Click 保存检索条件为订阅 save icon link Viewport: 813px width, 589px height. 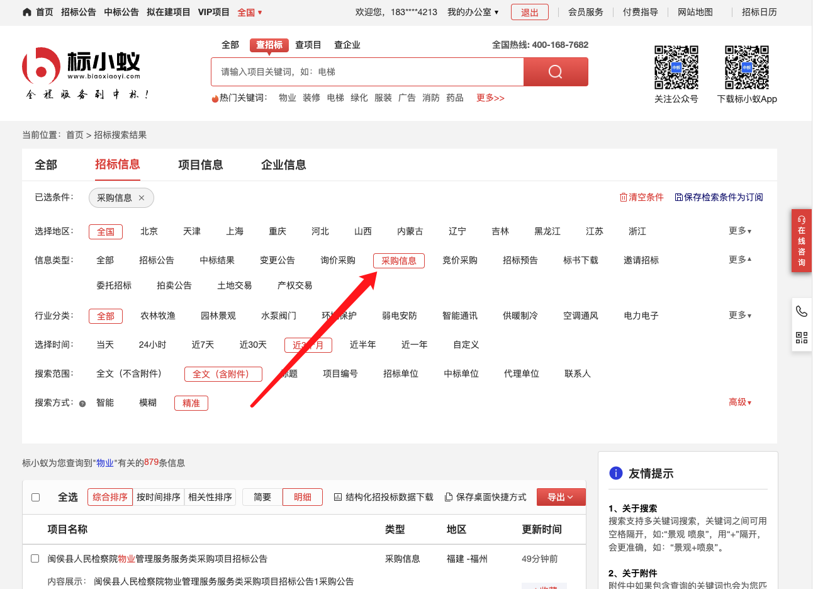point(719,197)
